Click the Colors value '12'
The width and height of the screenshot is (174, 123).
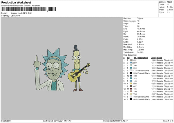(168, 5)
